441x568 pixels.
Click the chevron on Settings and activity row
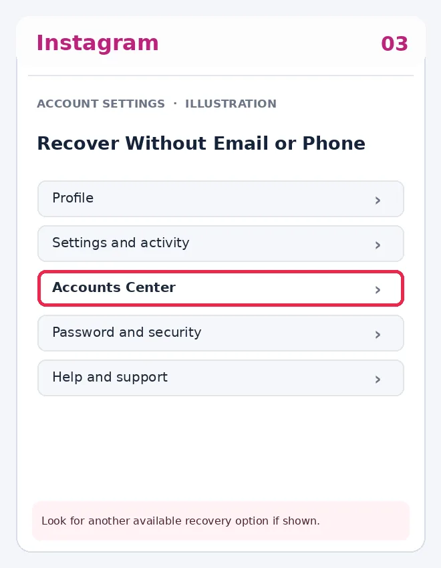pos(378,245)
